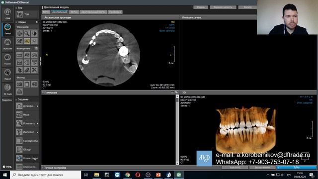Open the Обзор overview task
This screenshot has width=318, height=179.
(27, 149)
